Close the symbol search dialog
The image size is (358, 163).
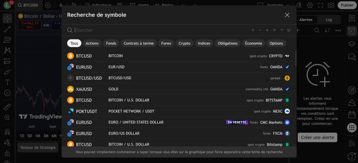coord(287,15)
